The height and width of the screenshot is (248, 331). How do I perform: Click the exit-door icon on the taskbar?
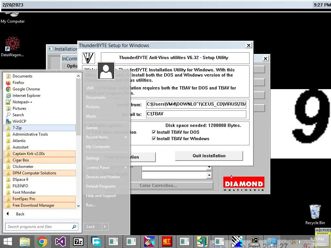coord(202,242)
